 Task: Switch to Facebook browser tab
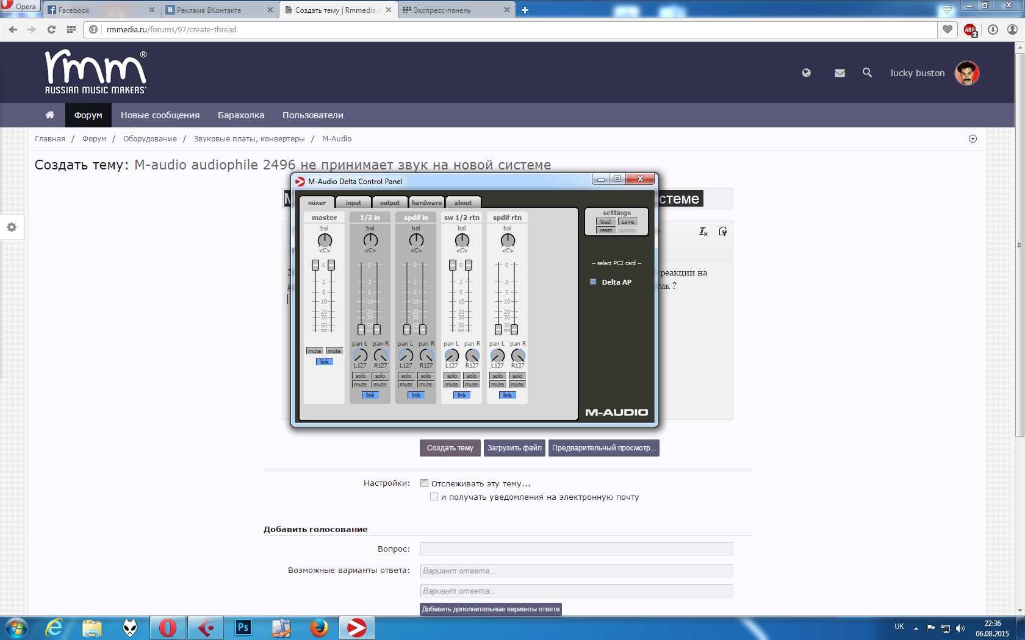point(101,10)
